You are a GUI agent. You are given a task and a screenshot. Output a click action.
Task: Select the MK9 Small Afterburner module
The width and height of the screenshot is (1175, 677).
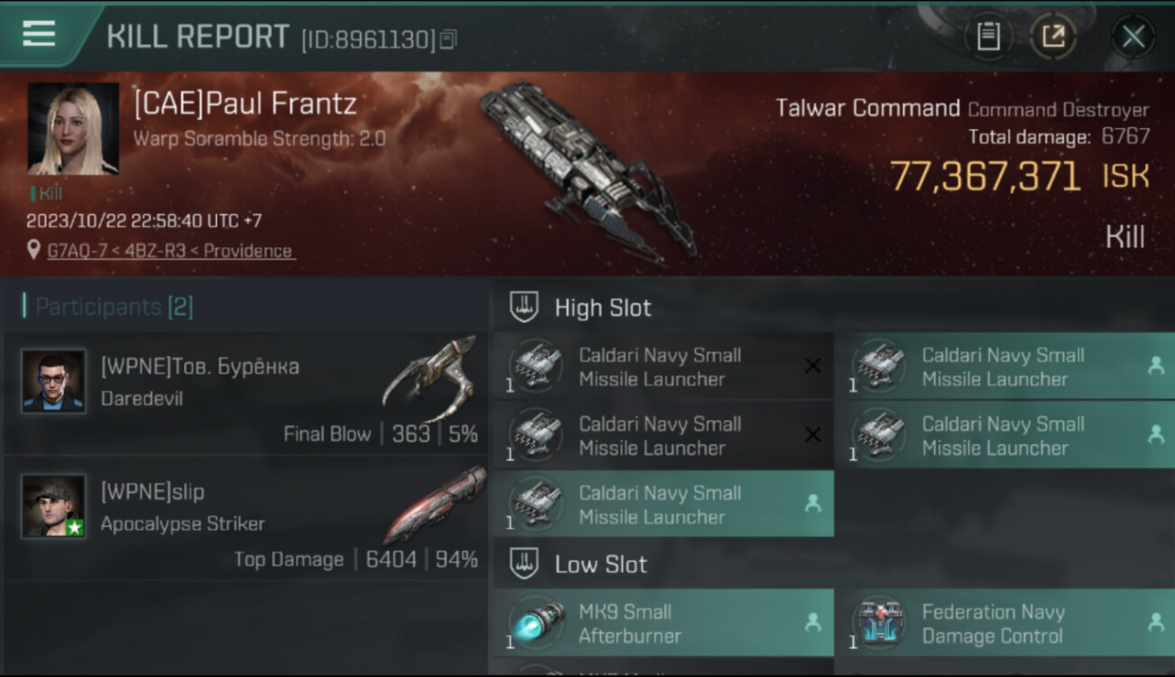663,624
